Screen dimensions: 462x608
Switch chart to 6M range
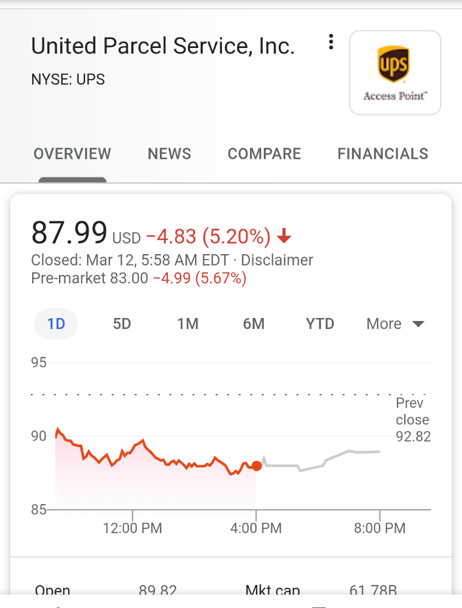pos(254,324)
